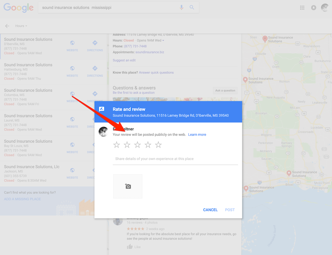Select Sound Insurance Solutions Laurel listing
Screen dimensions: 332x255
coord(32,123)
